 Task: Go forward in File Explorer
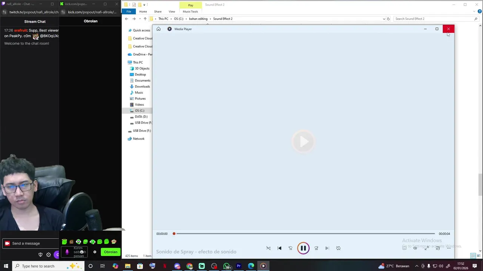[134, 19]
